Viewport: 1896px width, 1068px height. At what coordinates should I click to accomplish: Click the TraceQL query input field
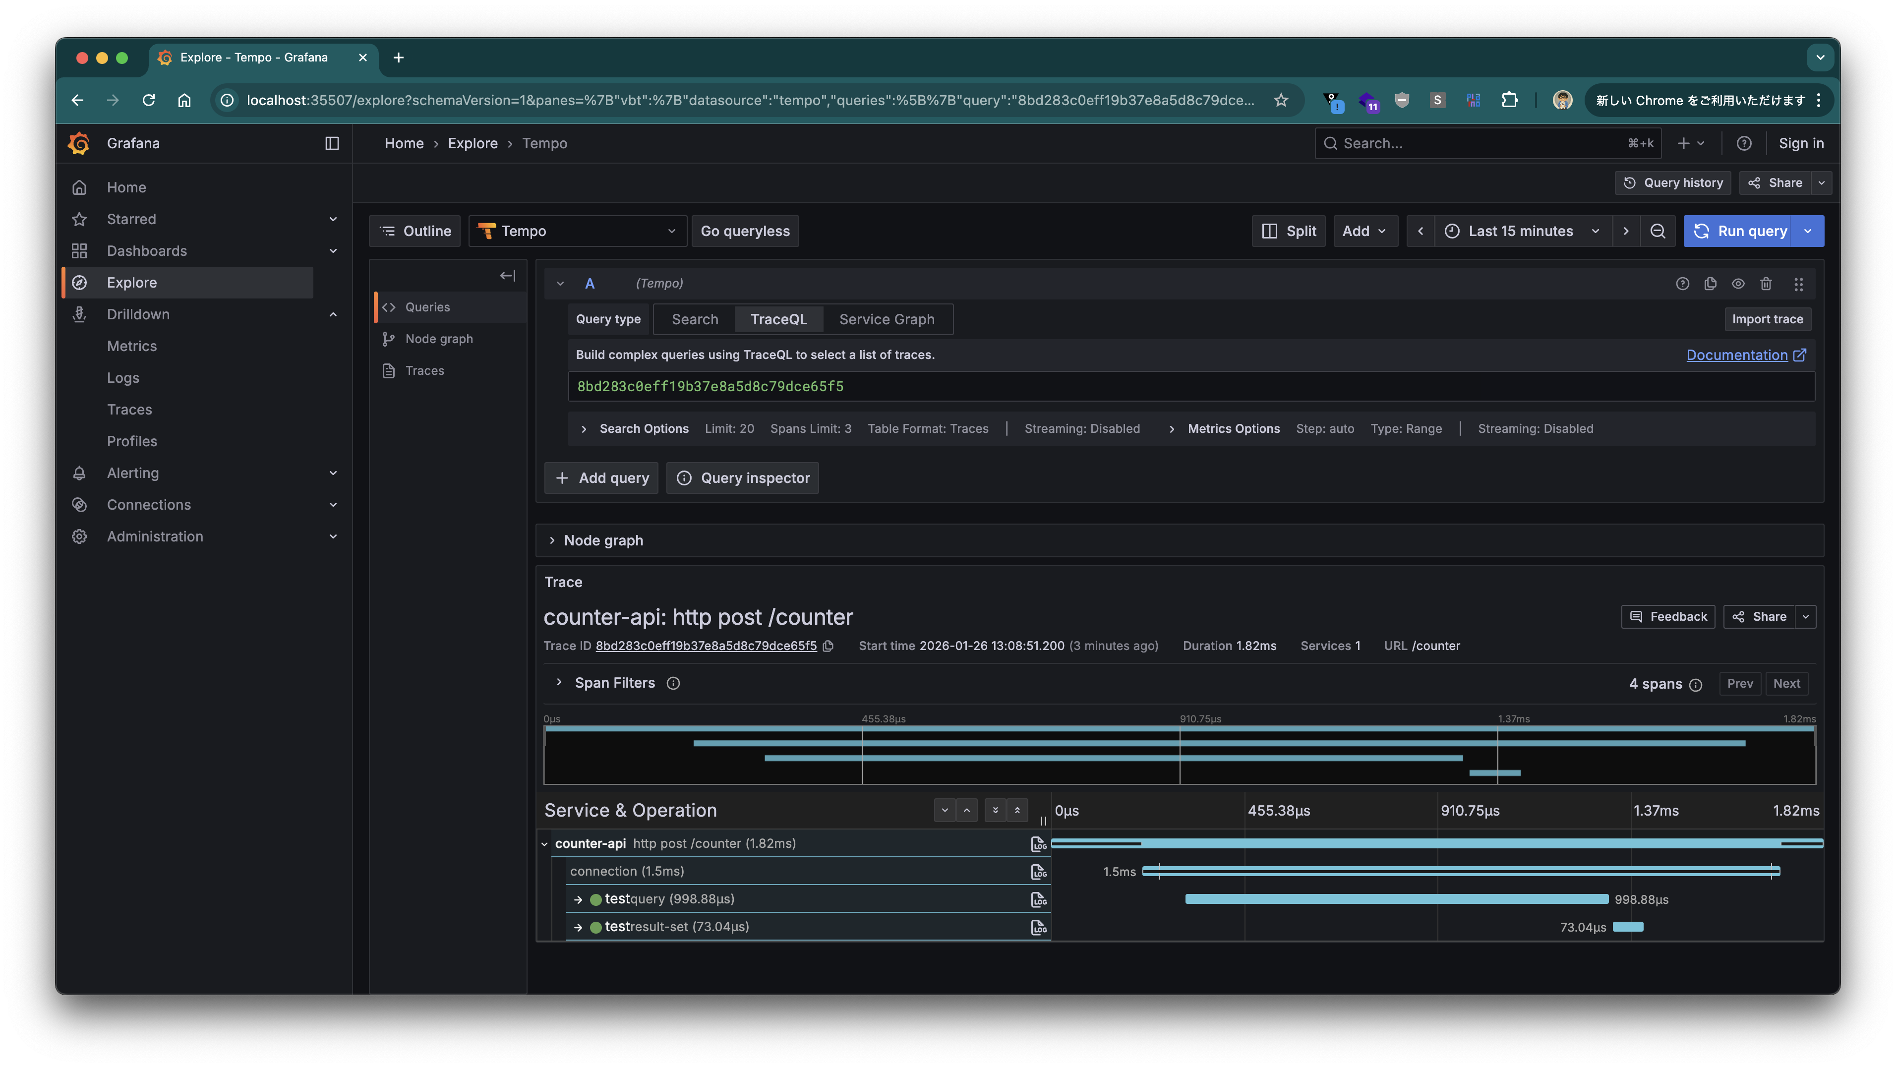[1190, 386]
